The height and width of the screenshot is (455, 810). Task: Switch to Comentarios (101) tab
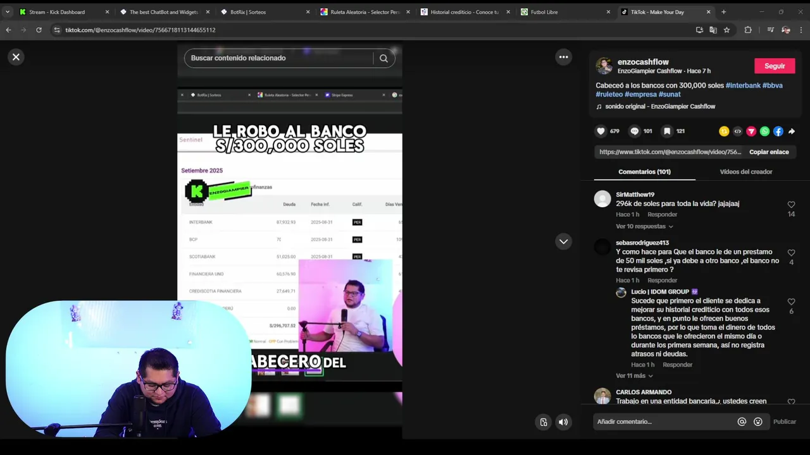coord(644,172)
